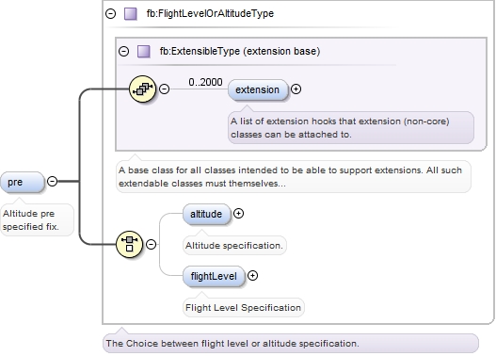Expand the flightLevel element

[x=252, y=276]
